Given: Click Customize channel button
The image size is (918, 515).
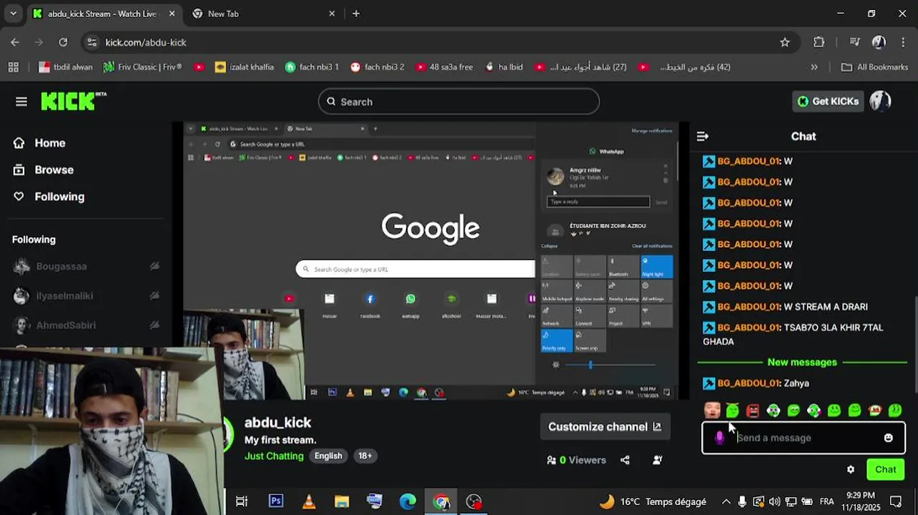Looking at the screenshot, I should pos(605,427).
